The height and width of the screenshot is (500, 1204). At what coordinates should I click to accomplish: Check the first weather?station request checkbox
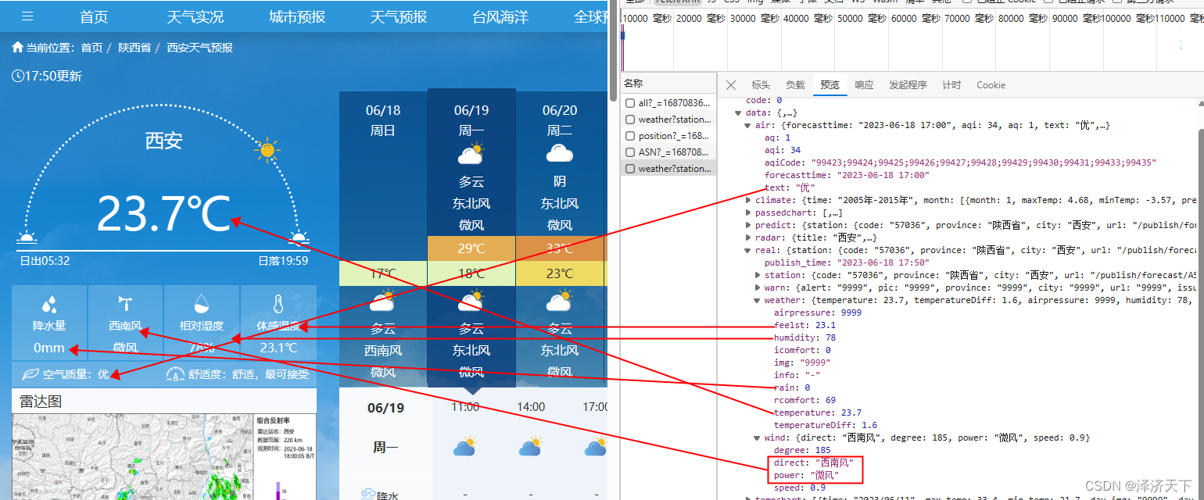(x=629, y=120)
